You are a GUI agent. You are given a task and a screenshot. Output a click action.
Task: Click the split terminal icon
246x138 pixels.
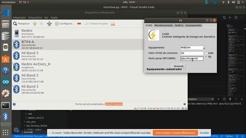224,99
